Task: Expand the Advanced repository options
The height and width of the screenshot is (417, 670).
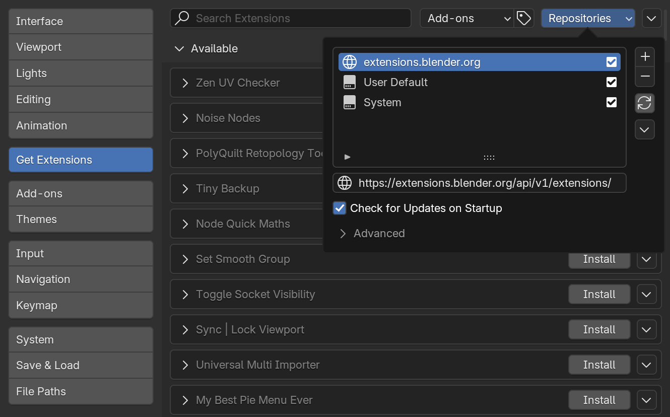Action: coord(343,233)
